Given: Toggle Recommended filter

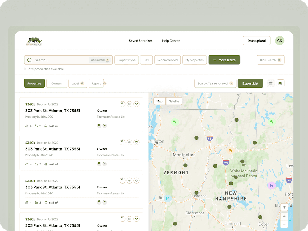Looking at the screenshot, I should tap(168, 60).
